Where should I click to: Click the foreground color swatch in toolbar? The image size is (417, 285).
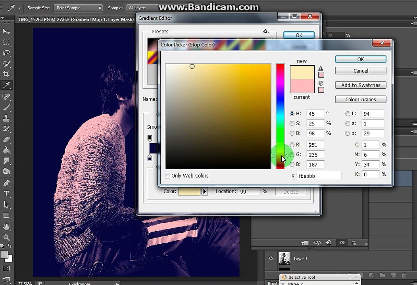click(4, 255)
